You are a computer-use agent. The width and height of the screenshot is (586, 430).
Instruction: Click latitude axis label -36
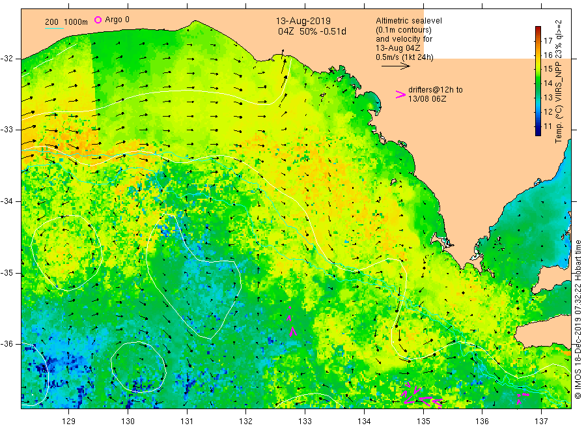point(7,344)
